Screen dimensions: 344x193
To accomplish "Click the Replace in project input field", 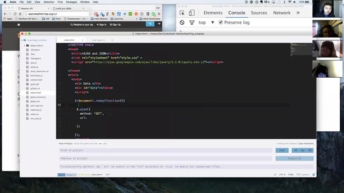I will (166, 159).
